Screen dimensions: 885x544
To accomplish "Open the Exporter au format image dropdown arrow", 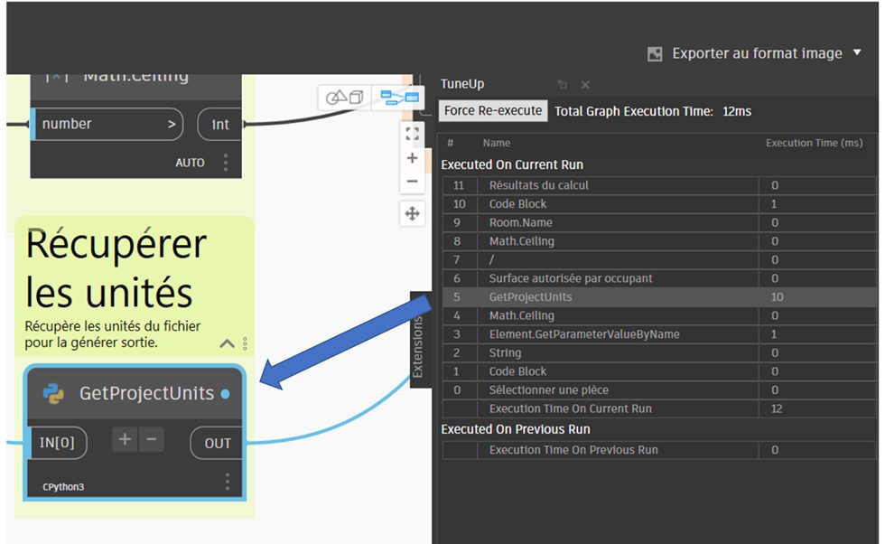I will [x=857, y=52].
